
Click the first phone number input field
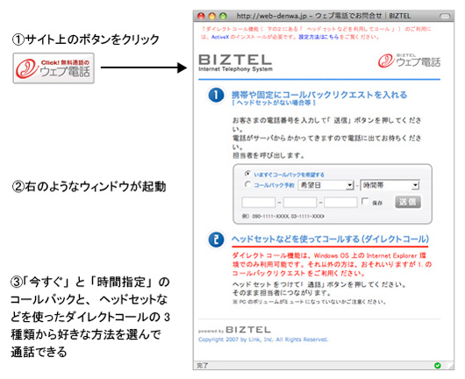click(x=259, y=203)
